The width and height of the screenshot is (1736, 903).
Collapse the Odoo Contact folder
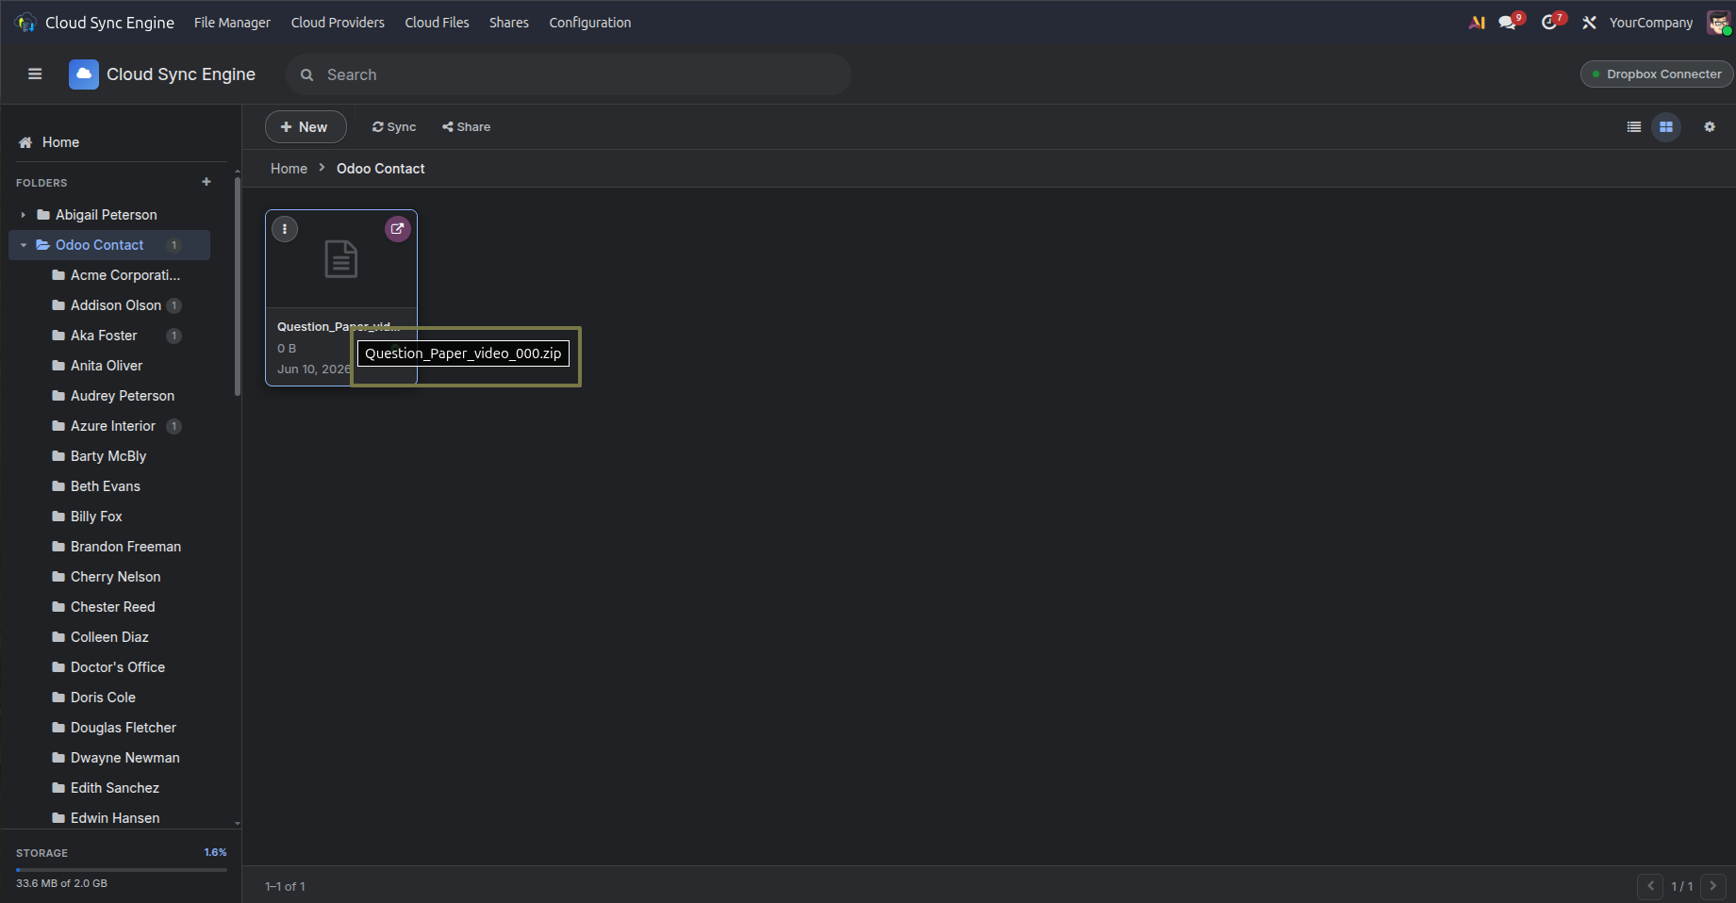pyautogui.click(x=23, y=245)
